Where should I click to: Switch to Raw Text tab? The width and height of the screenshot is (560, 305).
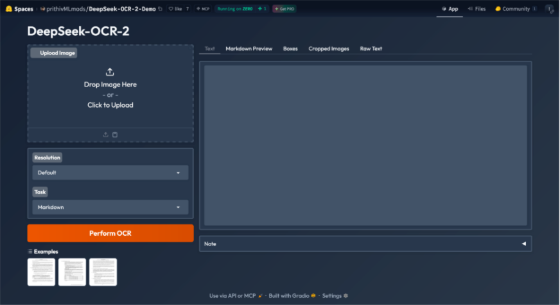pyautogui.click(x=371, y=49)
